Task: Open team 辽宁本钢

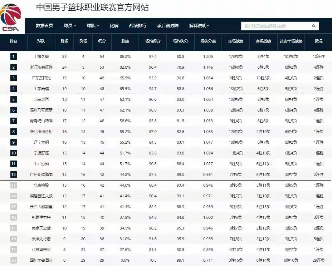Action: click(x=41, y=142)
